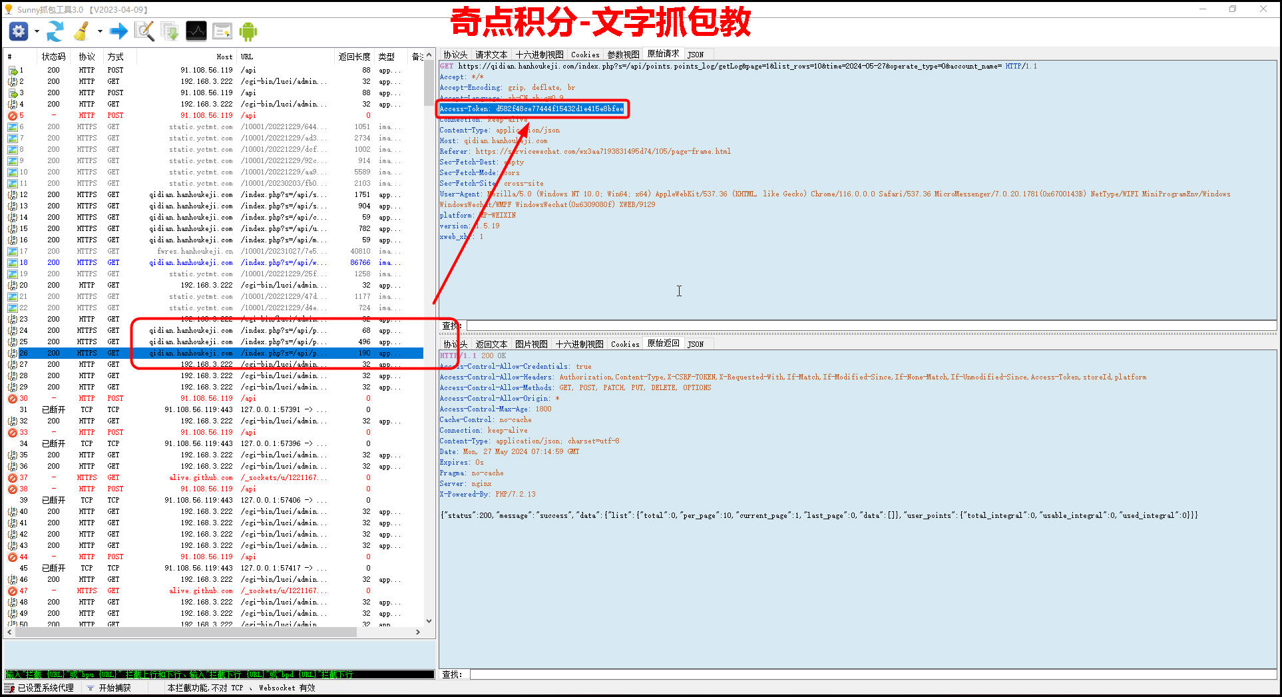Click the error icon on row 47
This screenshot has width=1282, height=697.
click(x=13, y=591)
